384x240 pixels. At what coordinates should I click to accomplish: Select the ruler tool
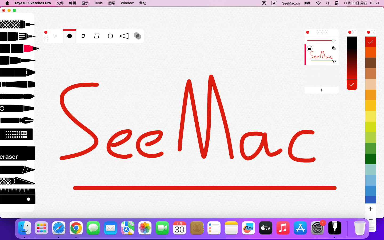pyautogui.click(x=18, y=196)
